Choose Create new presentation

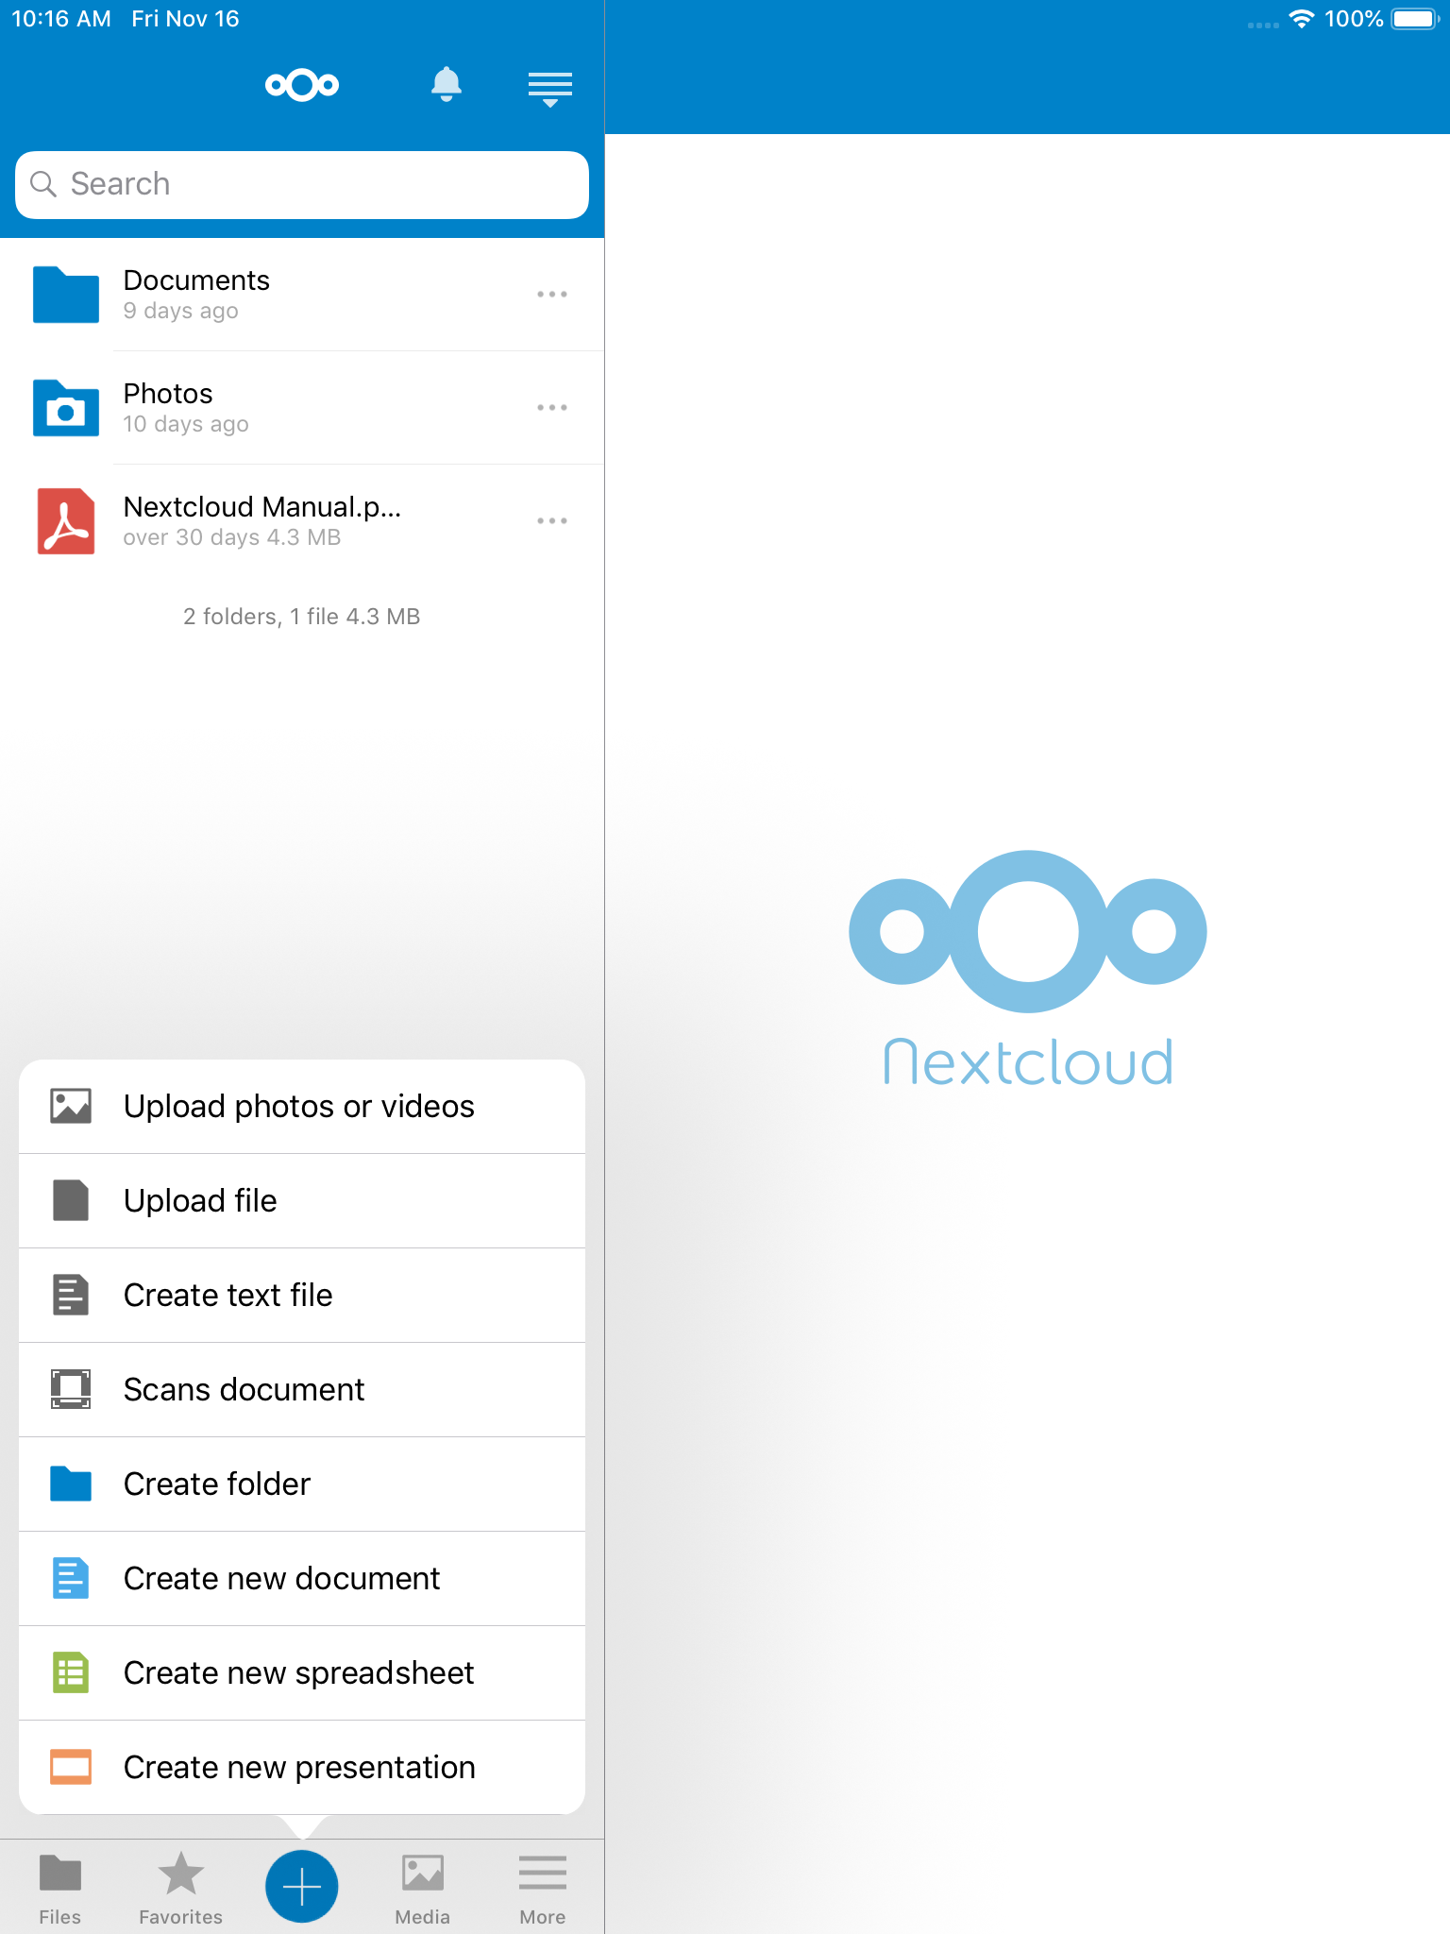[x=302, y=1767]
